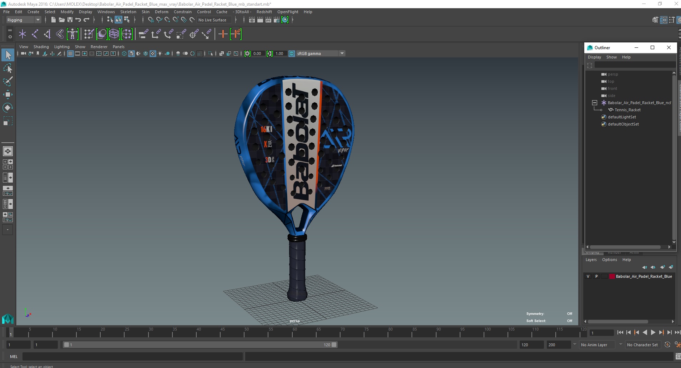The height and width of the screenshot is (368, 681).
Task: Toggle film gate in viewport toolbar
Action: tap(77, 53)
